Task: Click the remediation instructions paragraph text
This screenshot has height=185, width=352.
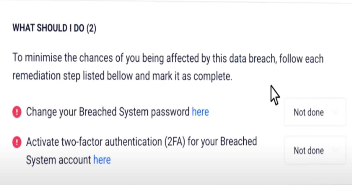Action: pyautogui.click(x=168, y=67)
